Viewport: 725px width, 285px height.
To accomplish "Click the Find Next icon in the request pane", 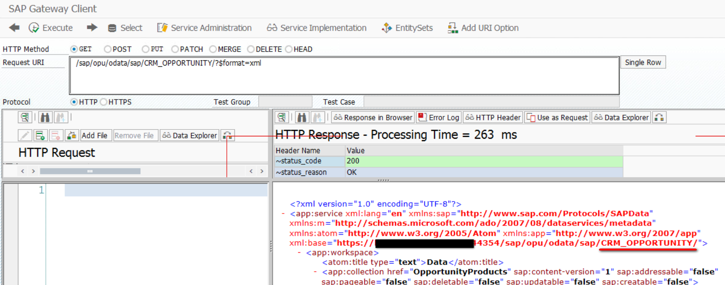I will 61,117.
